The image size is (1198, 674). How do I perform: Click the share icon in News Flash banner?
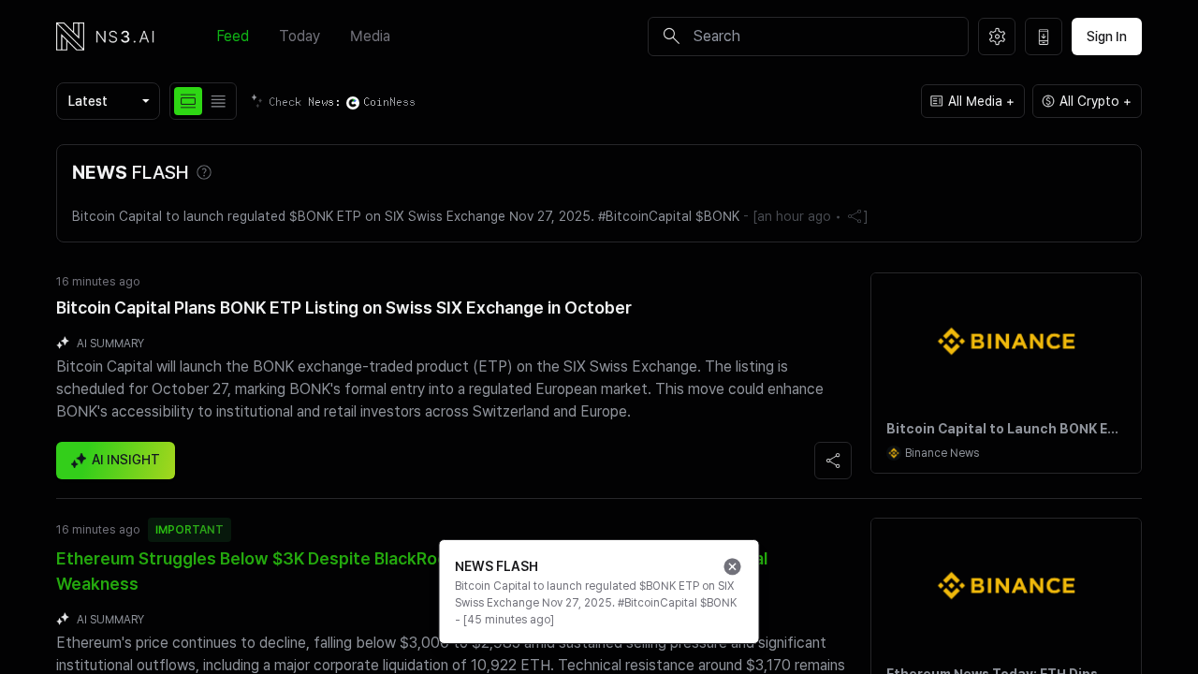[x=855, y=216]
